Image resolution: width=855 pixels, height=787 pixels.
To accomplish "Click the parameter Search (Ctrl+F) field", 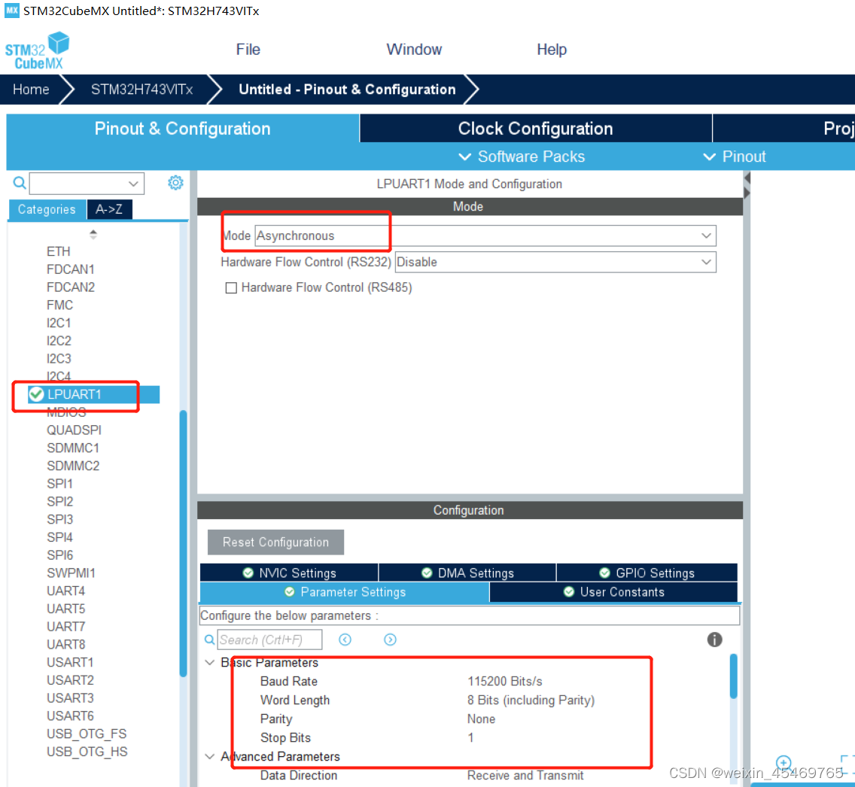I will tap(270, 640).
